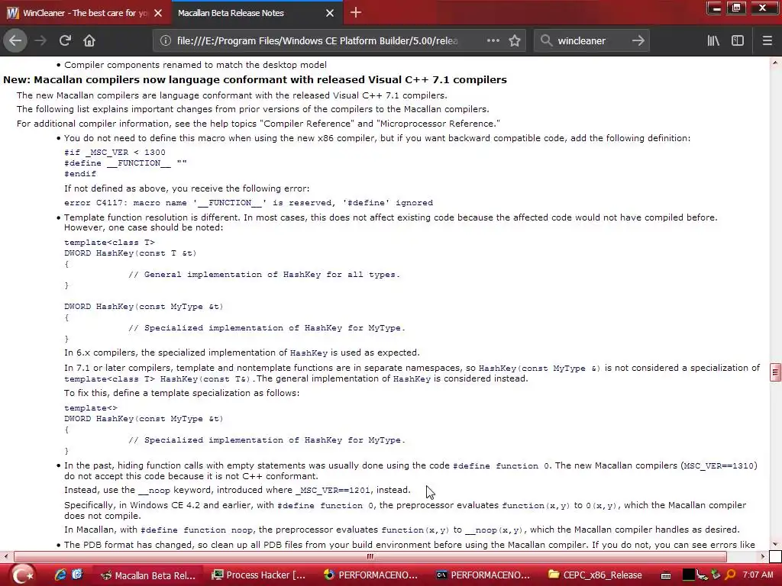Click 'Instead, use the __noop keyword' line
Screen dimensions: 782x586
[238, 491]
